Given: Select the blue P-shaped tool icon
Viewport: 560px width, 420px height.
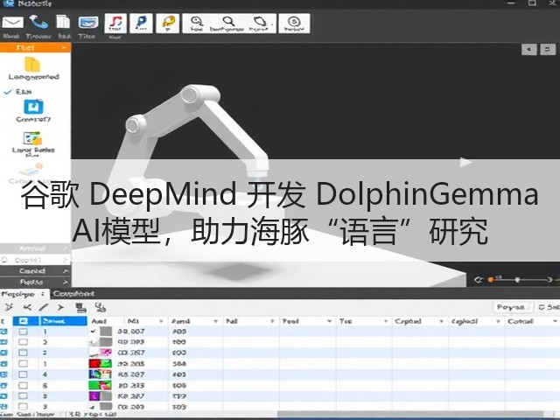Looking at the screenshot, I should (x=141, y=24).
